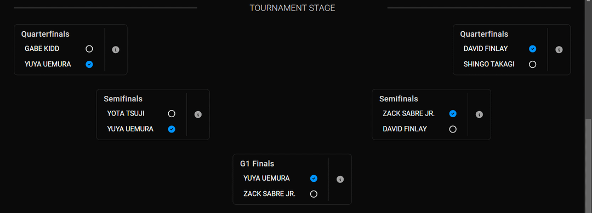Pick Gabe Kidd in the quarterfinals
The width and height of the screenshot is (592, 213).
pos(89,49)
